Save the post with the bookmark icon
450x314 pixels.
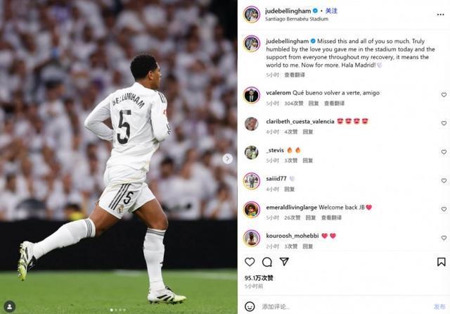441,262
